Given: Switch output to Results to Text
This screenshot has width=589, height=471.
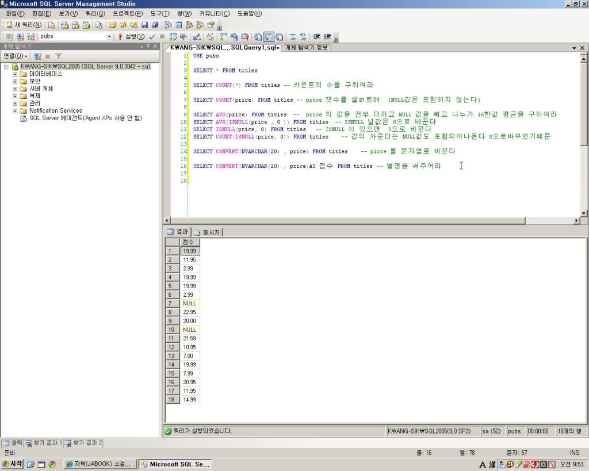Looking at the screenshot, I should click(x=258, y=37).
